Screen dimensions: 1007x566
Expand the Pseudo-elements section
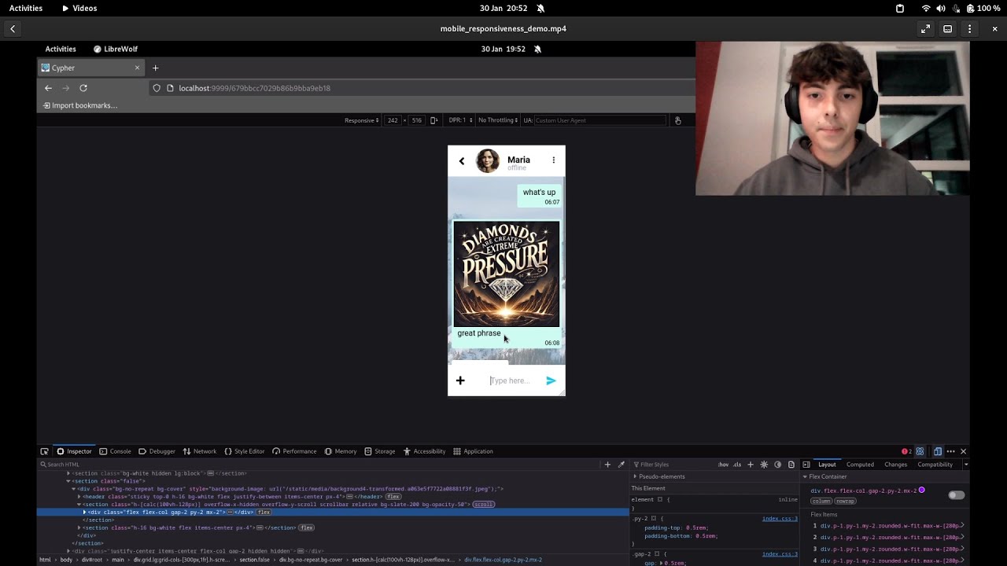(636, 476)
